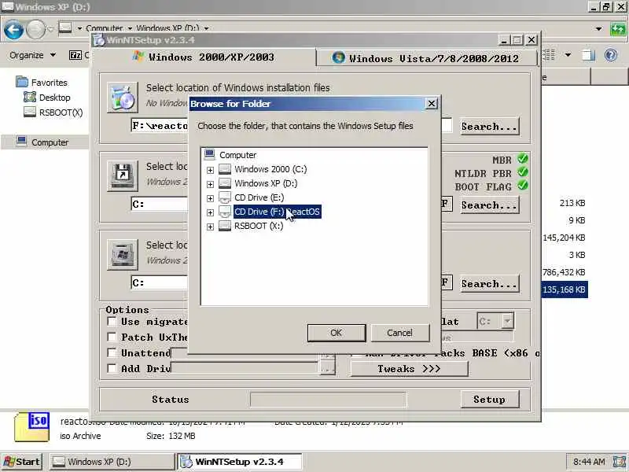Click the F:\reactos source path field
The image size is (629, 472).
pos(160,126)
